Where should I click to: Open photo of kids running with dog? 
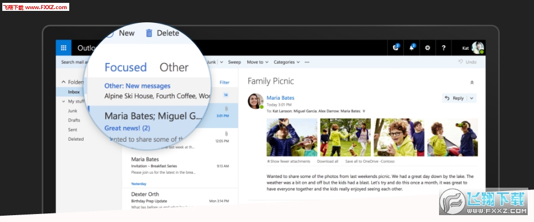click(x=345, y=137)
